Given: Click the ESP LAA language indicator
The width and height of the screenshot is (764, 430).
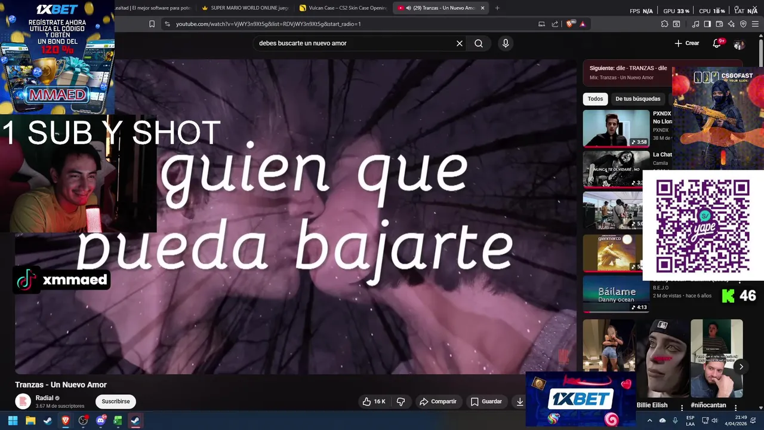Looking at the screenshot, I should tap(690, 420).
